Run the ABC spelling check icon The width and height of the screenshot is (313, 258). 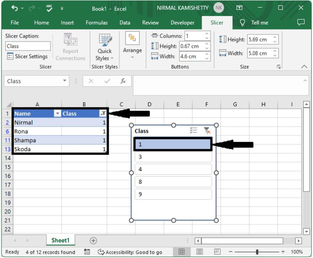click(49, 8)
